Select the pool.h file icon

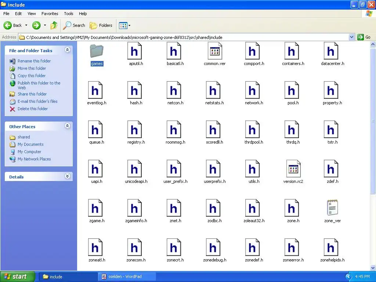coord(292,90)
